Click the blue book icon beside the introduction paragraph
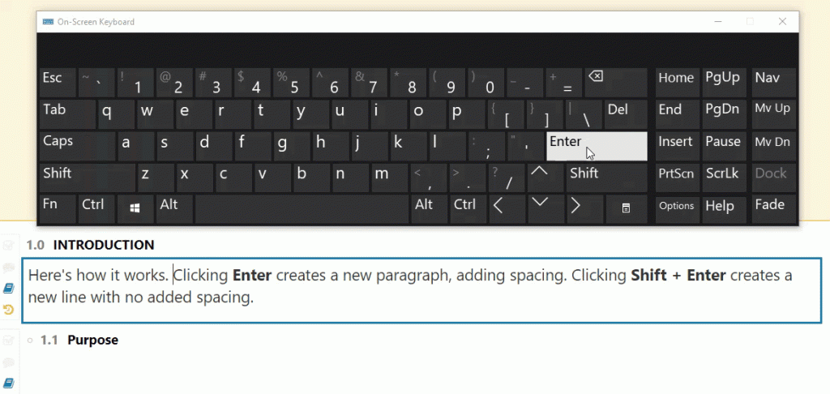Viewport: 830px width, 394px height. coord(8,288)
